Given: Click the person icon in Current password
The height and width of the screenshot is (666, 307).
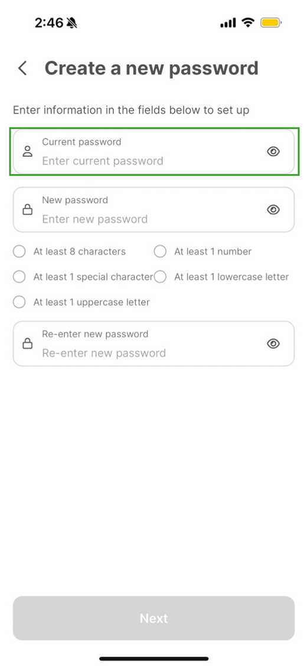Looking at the screenshot, I should point(28,151).
